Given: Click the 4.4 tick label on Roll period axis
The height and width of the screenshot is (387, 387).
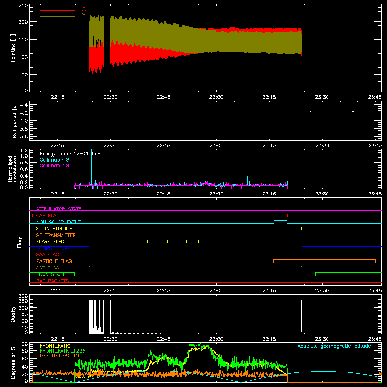Looking at the screenshot, I should click(x=23, y=105).
